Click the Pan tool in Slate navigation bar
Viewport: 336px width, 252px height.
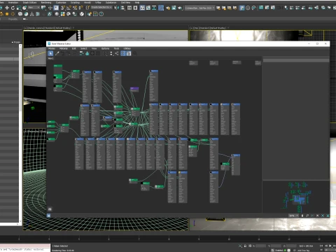coord(302,216)
